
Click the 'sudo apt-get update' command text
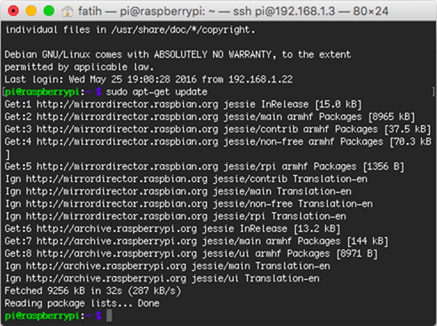(x=156, y=92)
